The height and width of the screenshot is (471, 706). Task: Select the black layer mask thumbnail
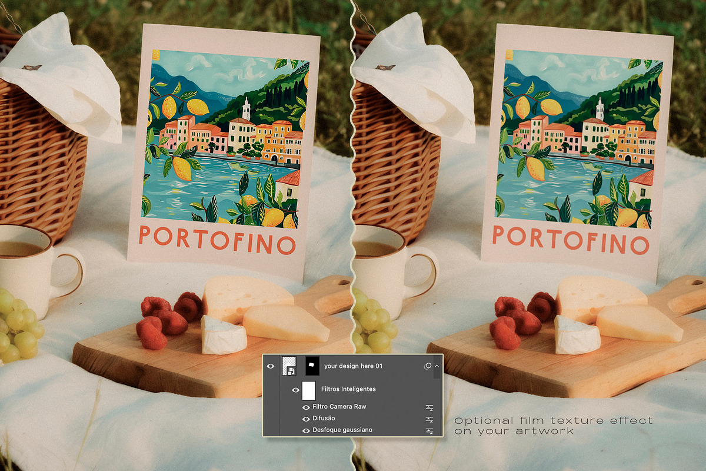[x=312, y=366]
